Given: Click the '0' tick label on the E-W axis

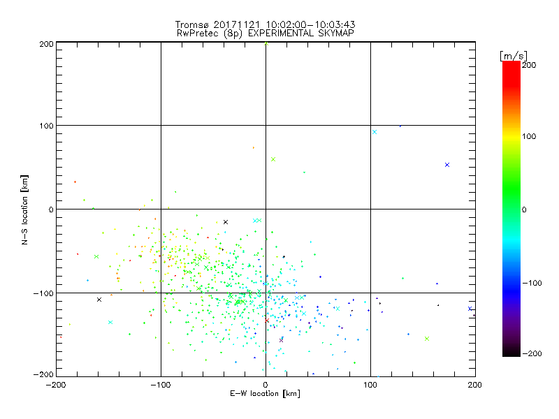Looking at the screenshot, I should coord(266,385).
